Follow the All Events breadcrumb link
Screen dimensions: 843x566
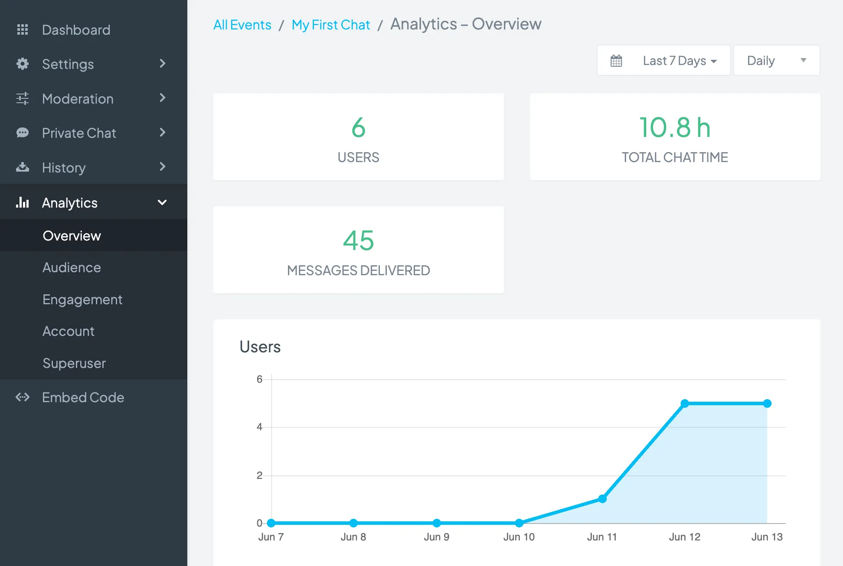pos(242,25)
